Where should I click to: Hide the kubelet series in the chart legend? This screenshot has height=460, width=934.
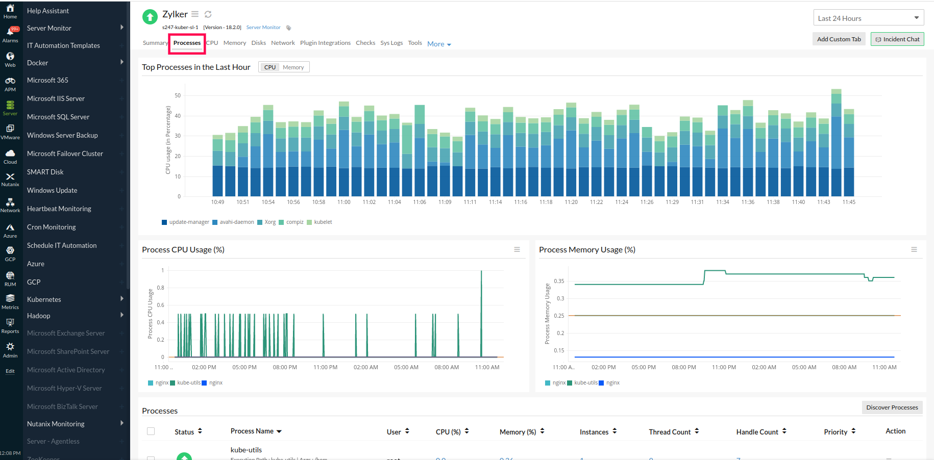click(323, 222)
